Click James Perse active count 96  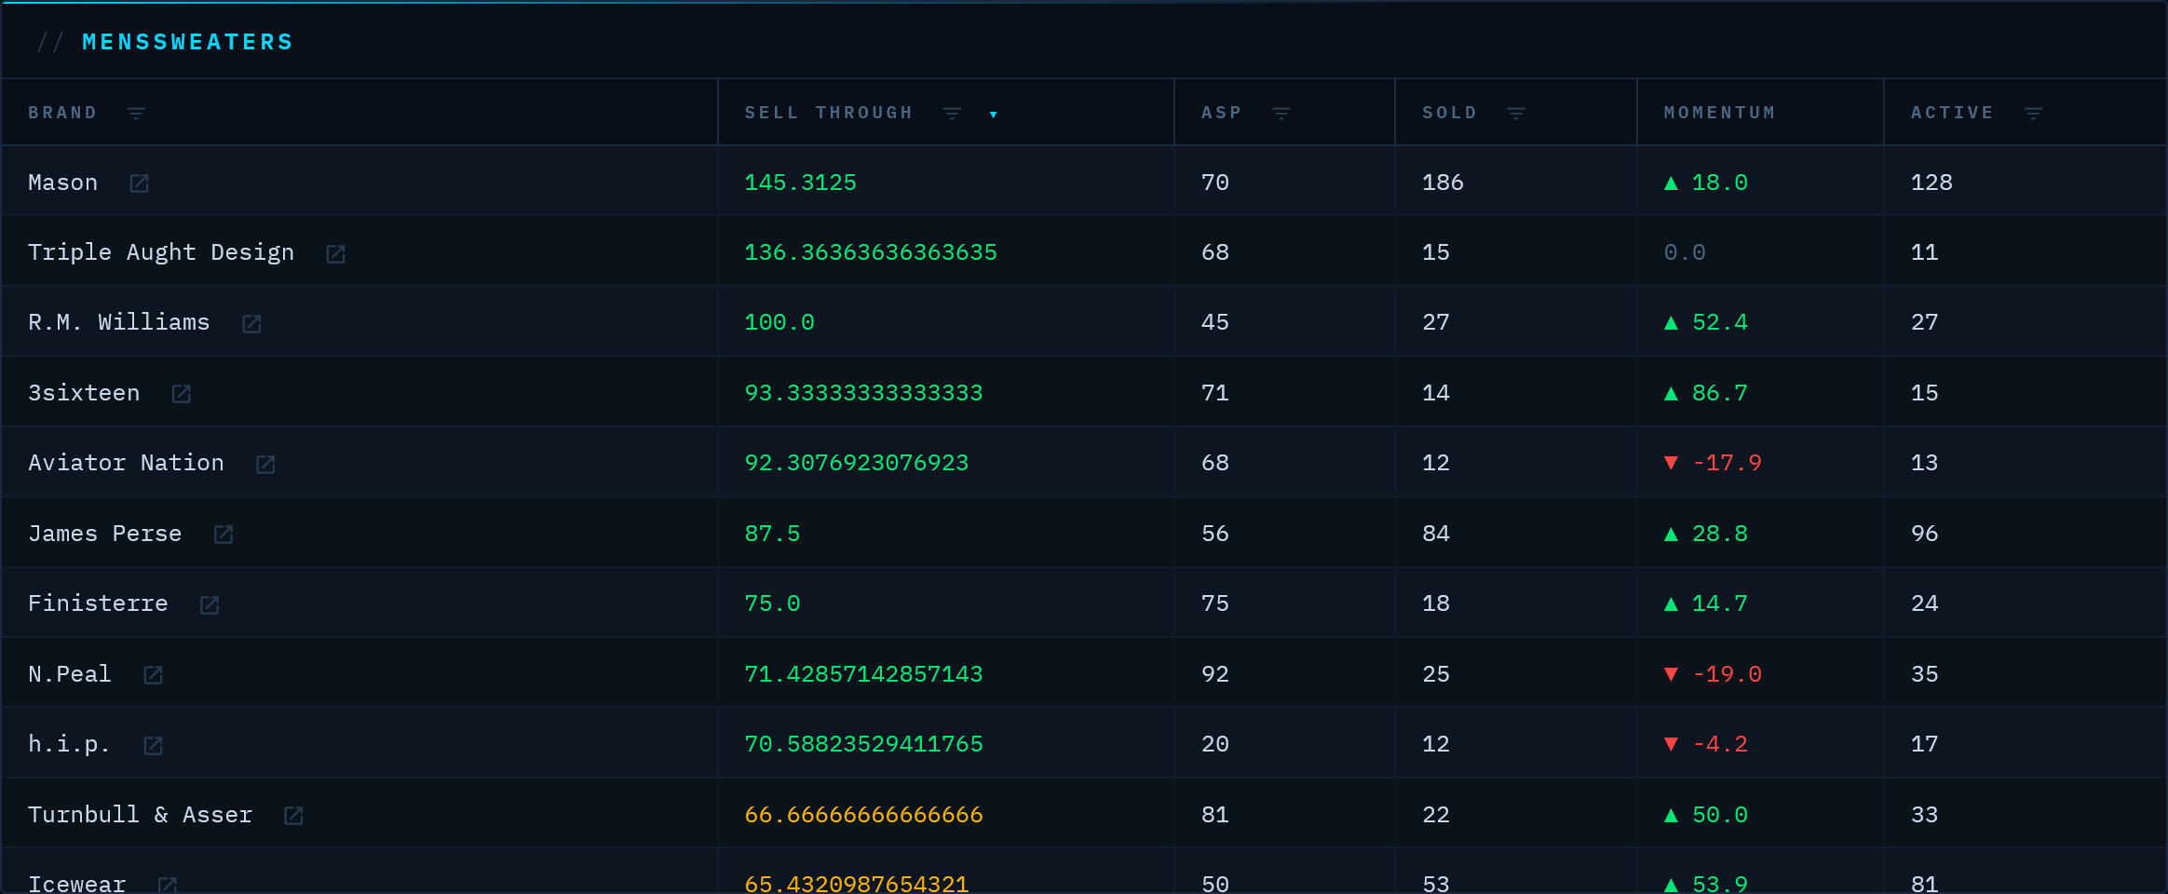click(x=1925, y=534)
